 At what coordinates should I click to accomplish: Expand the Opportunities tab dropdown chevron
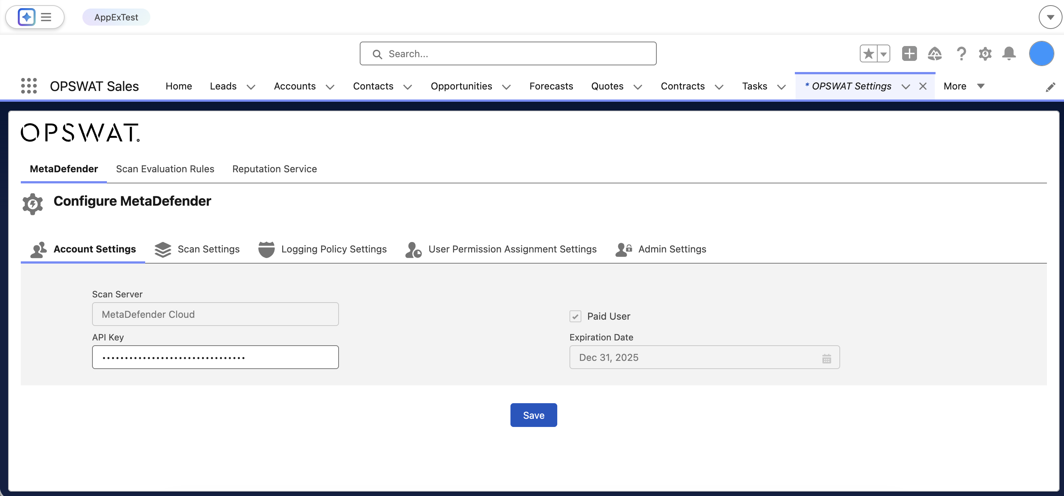click(506, 87)
